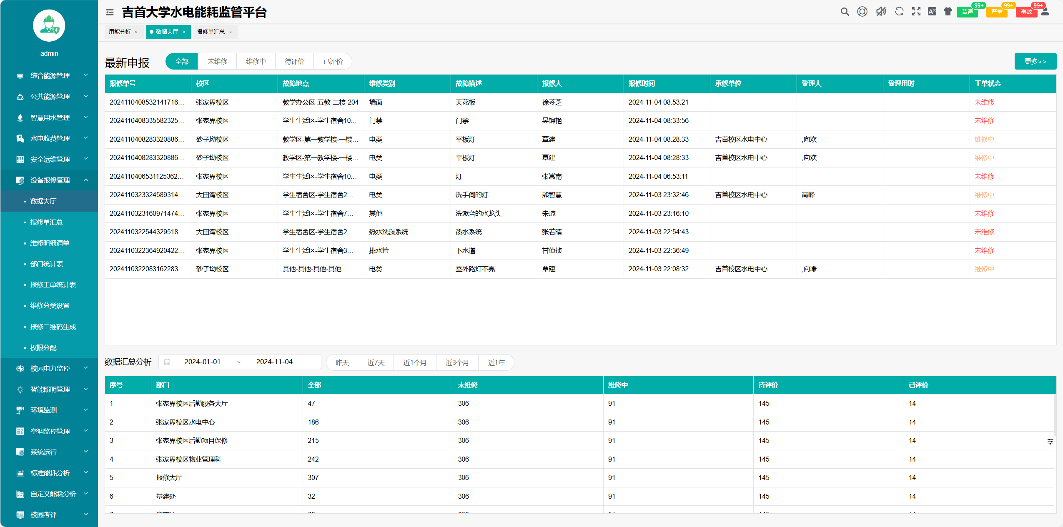This screenshot has height=527, width=1063.
Task: Toggle the muted sound speaker icon
Action: [881, 12]
